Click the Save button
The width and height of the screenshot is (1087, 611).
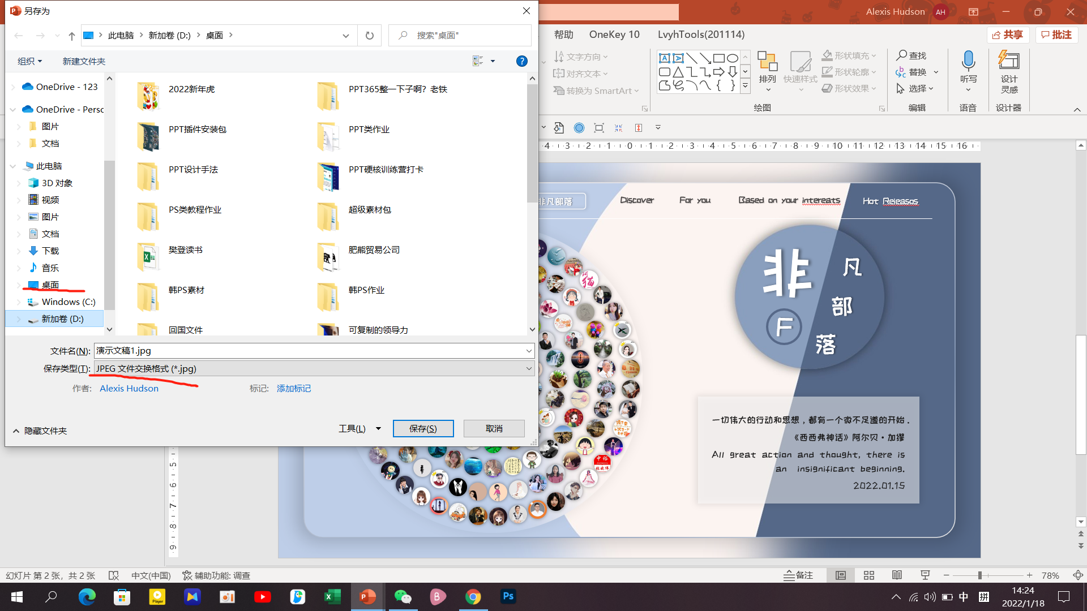(423, 429)
